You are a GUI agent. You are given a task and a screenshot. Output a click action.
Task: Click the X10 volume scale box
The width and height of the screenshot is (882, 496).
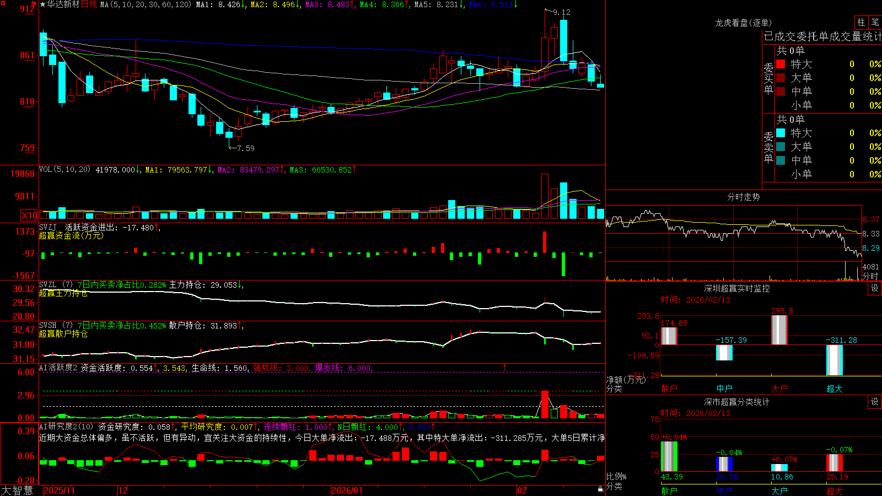point(29,215)
